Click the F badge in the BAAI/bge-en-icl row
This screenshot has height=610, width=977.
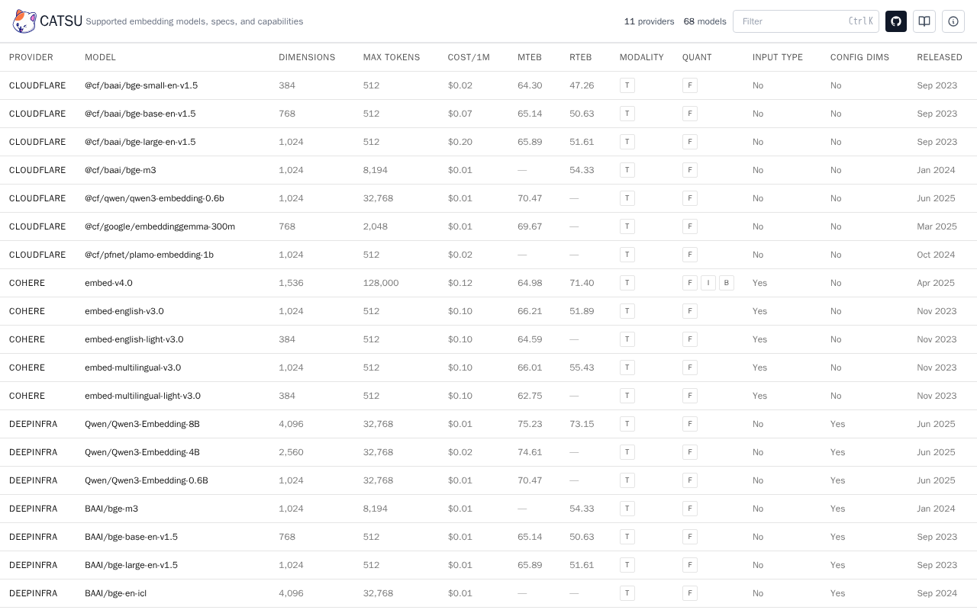tap(690, 593)
